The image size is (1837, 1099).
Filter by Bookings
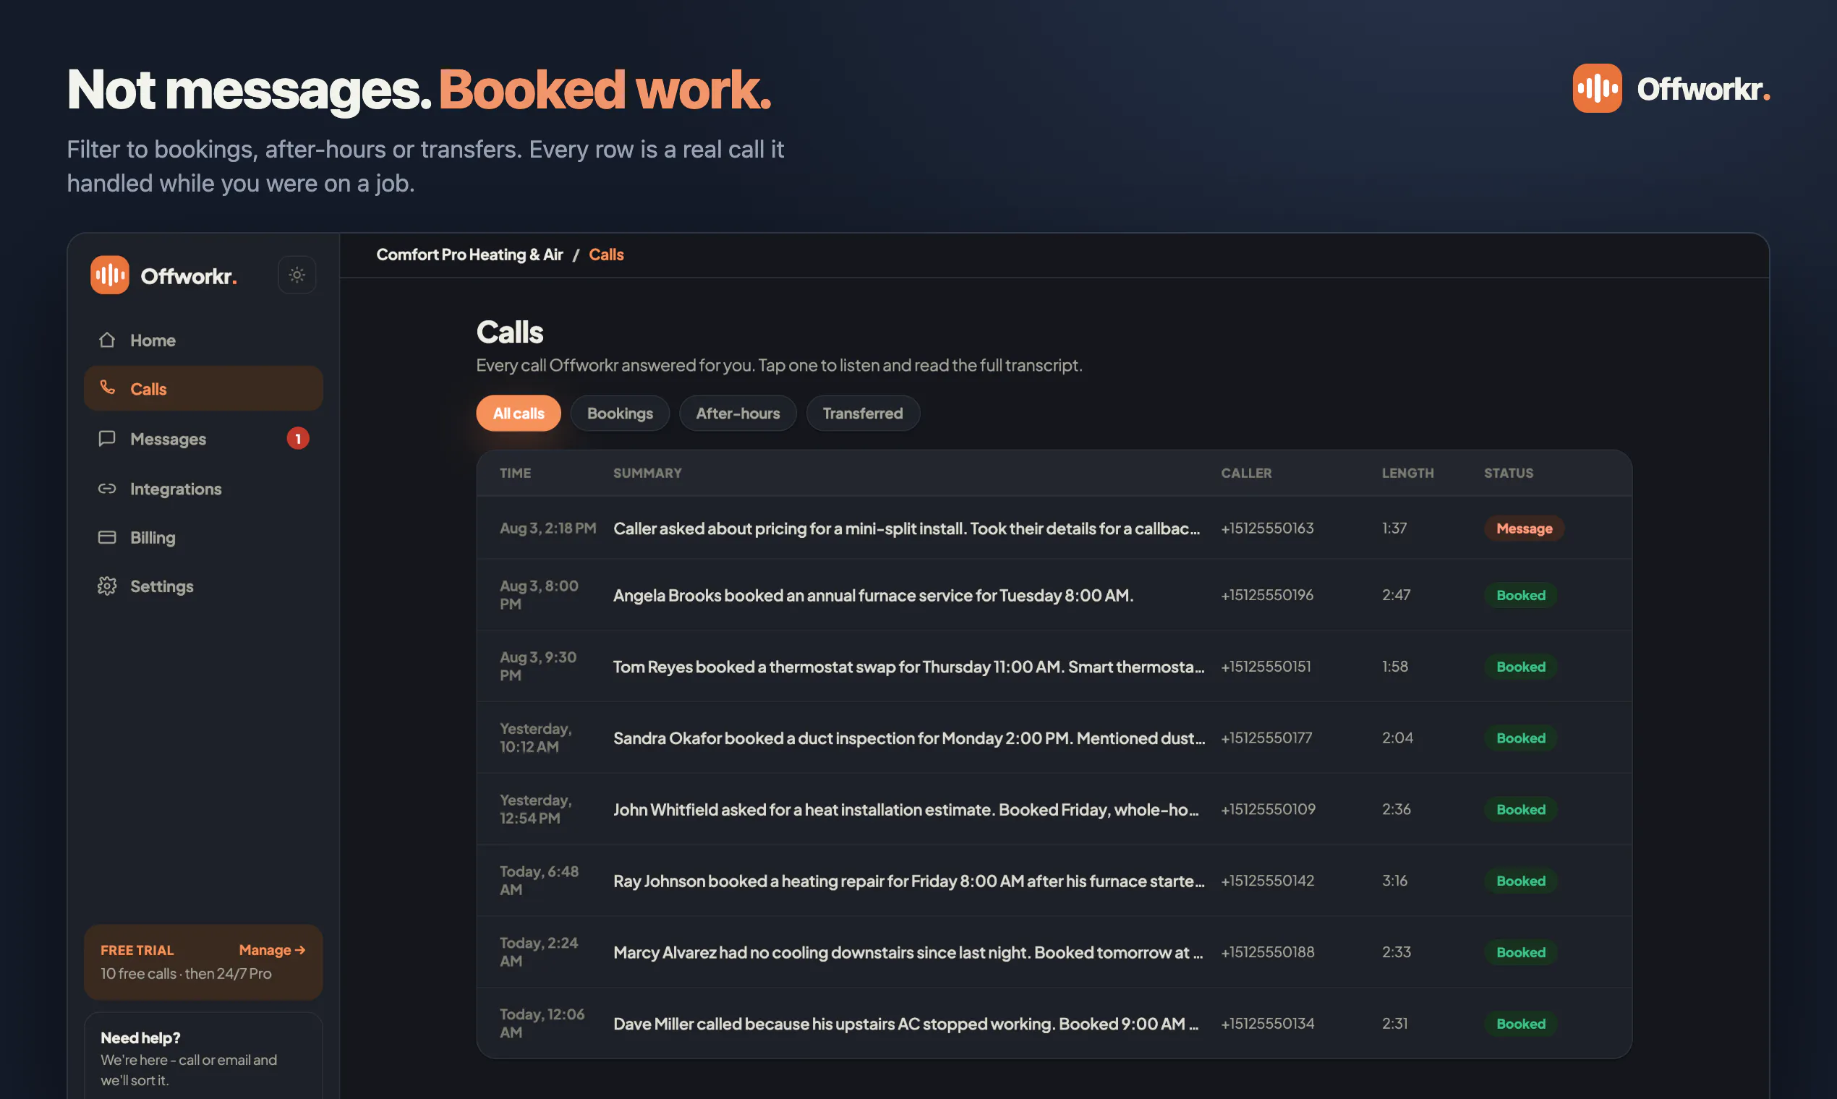point(620,414)
